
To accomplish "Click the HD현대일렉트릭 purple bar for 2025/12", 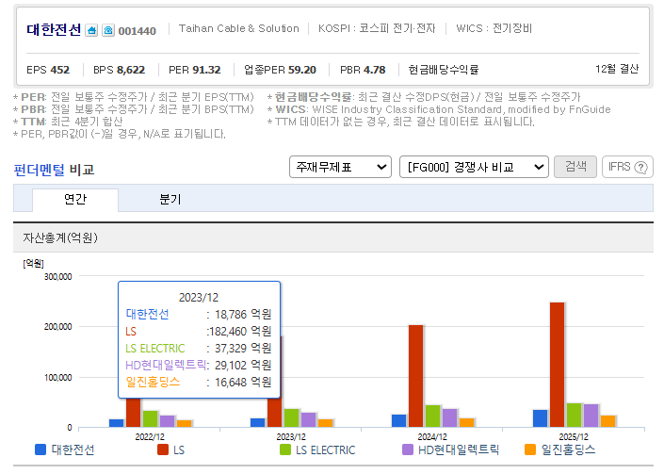I will [591, 416].
